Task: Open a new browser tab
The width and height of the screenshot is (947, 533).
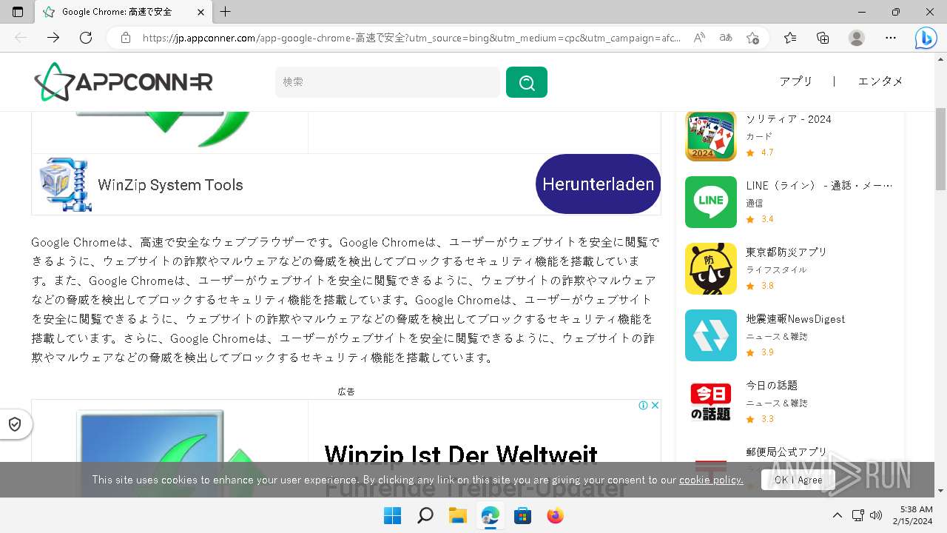Action: tap(226, 12)
